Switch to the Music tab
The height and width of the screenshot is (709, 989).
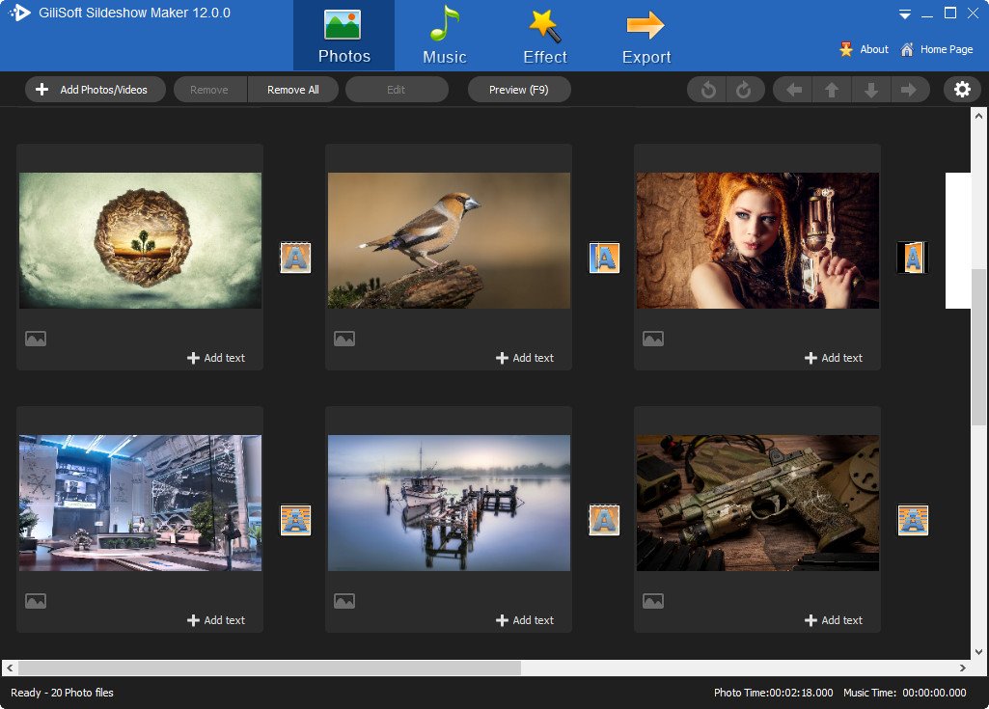click(x=444, y=36)
